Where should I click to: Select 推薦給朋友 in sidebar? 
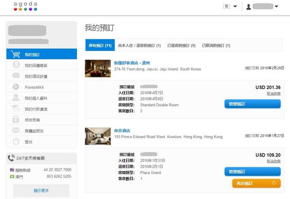pos(42,130)
